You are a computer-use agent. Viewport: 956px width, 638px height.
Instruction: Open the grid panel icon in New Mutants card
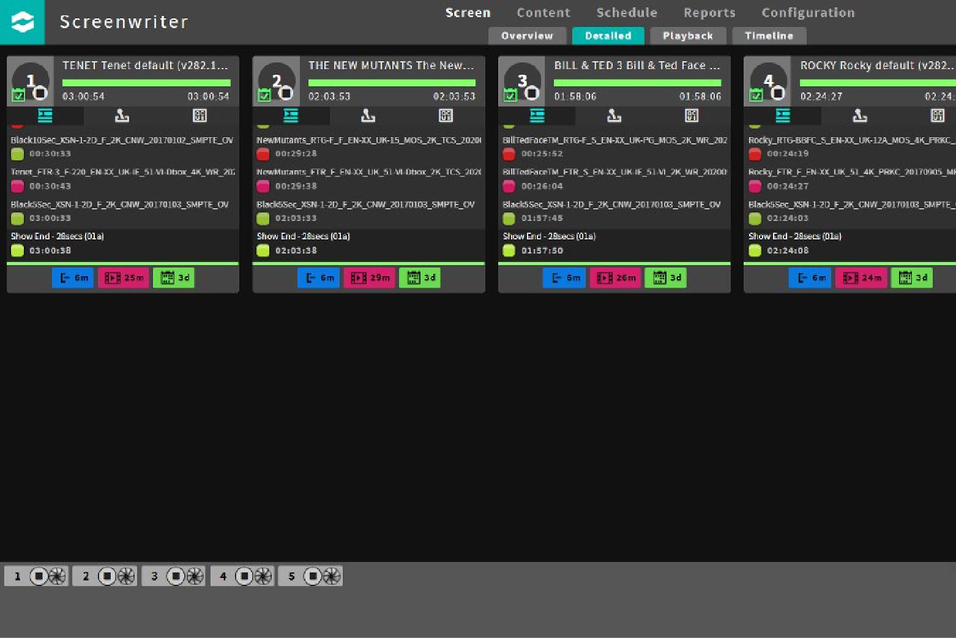point(446,115)
